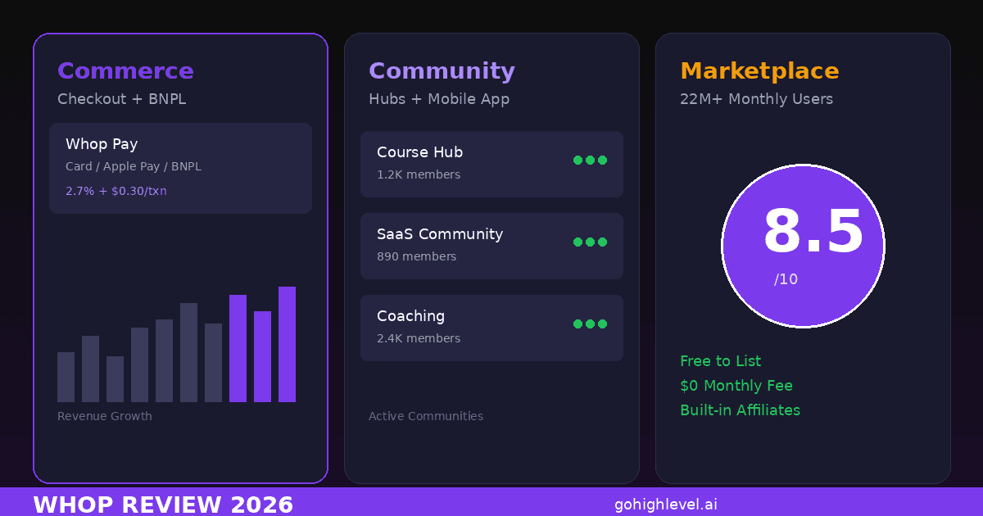
Task: Click the WHOP REVIEW 2026 title
Action: [x=163, y=505]
